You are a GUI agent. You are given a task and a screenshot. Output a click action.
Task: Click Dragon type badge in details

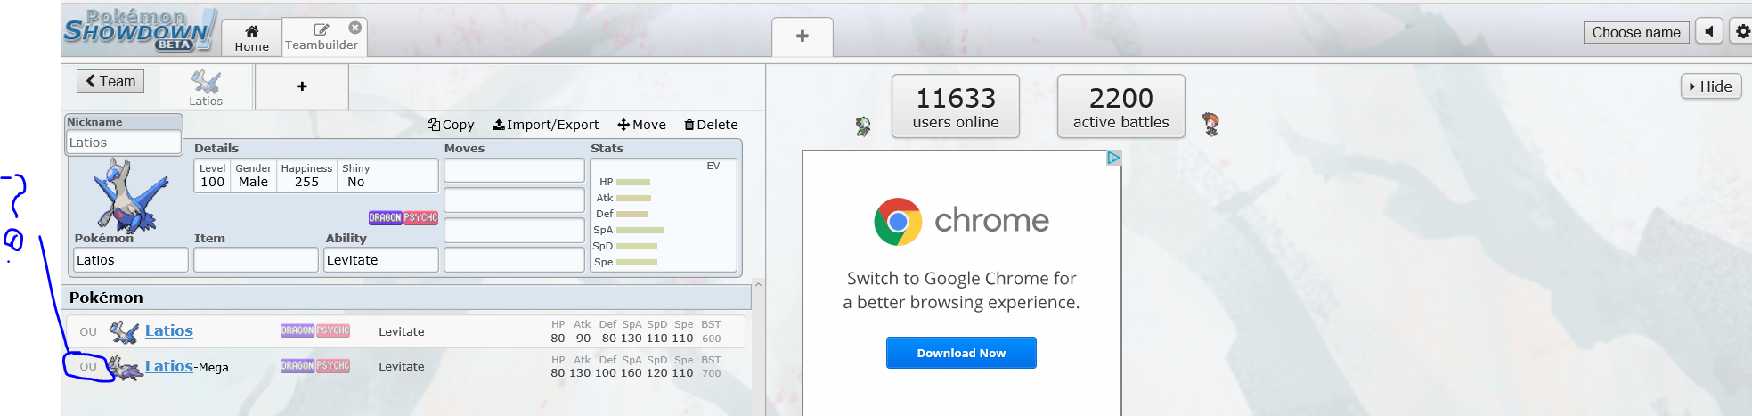coord(386,217)
